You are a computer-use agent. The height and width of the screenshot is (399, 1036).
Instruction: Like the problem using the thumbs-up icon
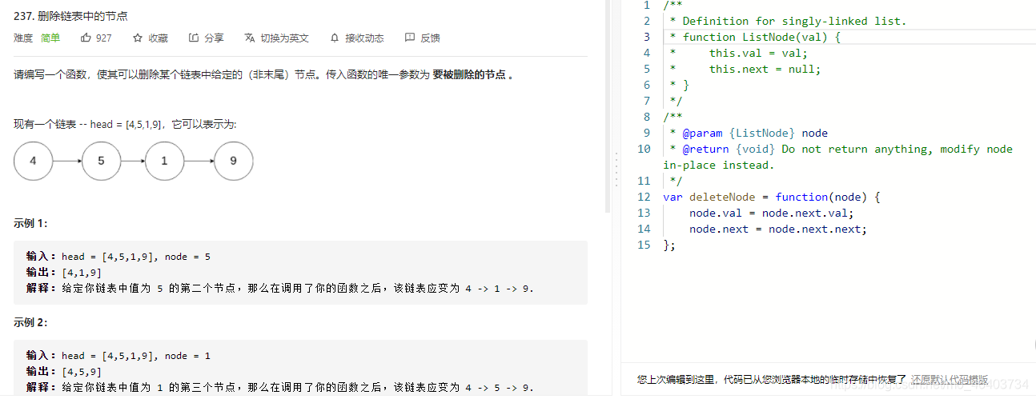tap(86, 38)
